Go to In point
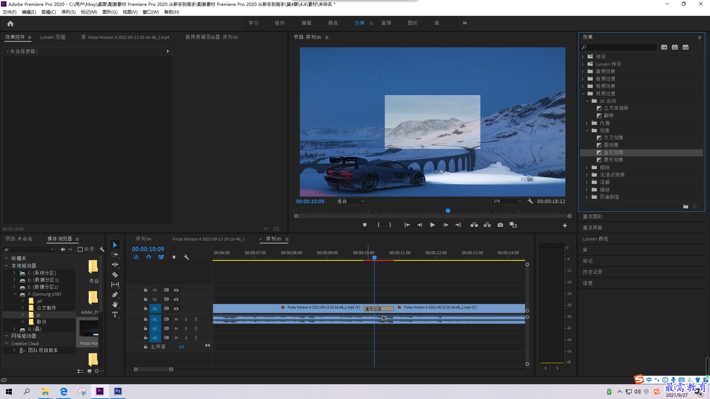 (x=407, y=225)
